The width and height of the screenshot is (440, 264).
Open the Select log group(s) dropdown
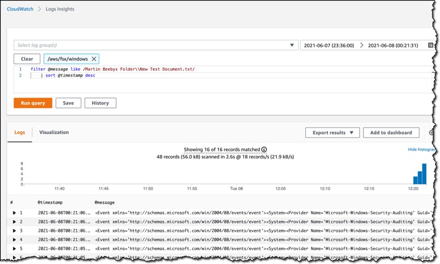pos(156,45)
